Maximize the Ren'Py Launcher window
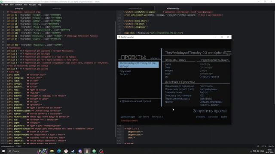The width and height of the screenshot is (275, 154). pyautogui.click(x=222, y=37)
